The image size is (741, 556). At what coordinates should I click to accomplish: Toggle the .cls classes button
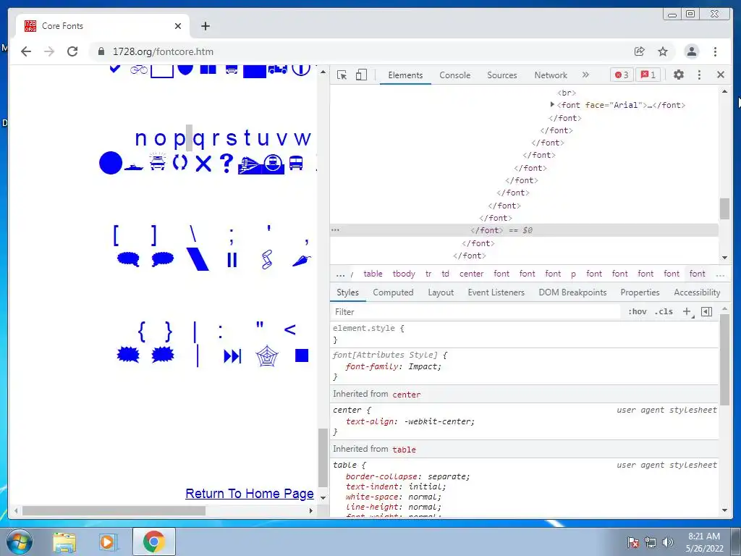click(664, 311)
